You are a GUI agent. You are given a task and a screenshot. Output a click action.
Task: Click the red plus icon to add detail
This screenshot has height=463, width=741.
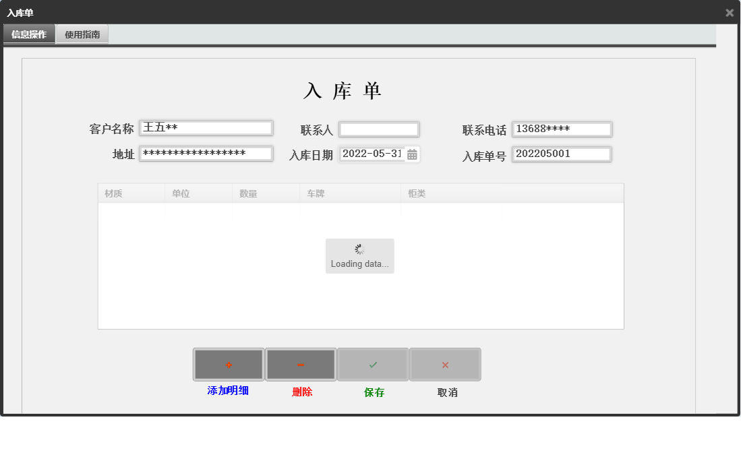pos(229,364)
